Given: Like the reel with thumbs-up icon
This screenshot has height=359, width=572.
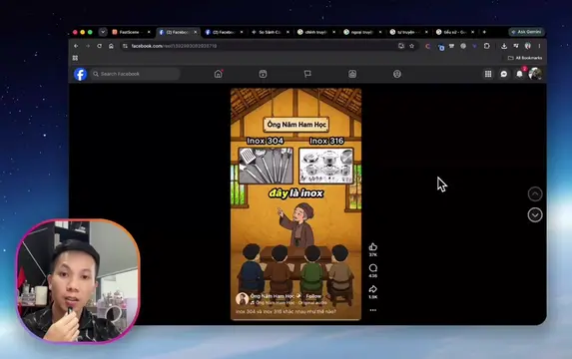Looking at the screenshot, I should point(372,247).
